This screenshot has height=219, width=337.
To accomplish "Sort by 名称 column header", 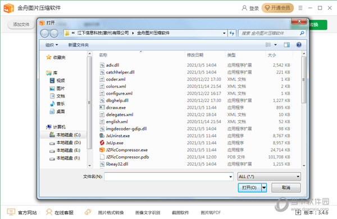I will click(103, 55).
